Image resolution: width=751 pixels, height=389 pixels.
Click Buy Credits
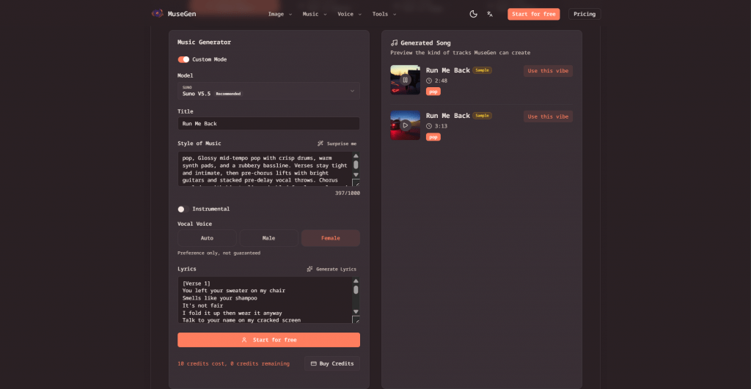point(332,363)
